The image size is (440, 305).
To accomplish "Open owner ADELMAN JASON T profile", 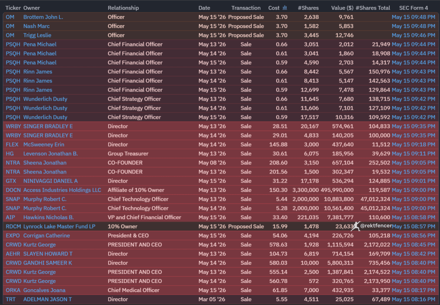I will (x=48, y=299).
